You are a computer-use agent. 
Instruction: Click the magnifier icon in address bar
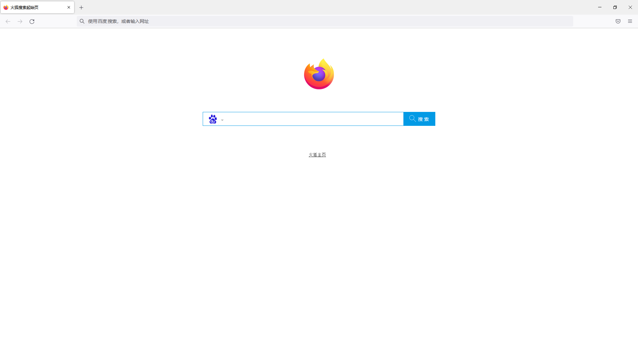click(82, 21)
